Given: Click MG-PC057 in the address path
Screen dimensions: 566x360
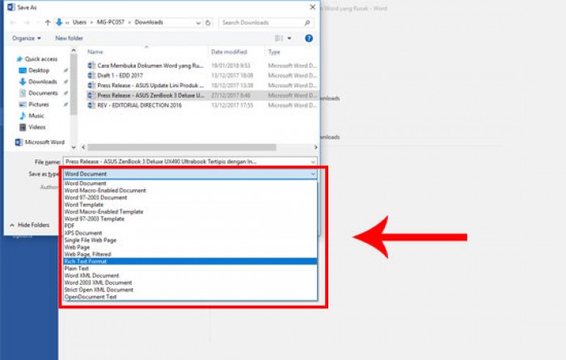Looking at the screenshot, I should pos(111,23).
